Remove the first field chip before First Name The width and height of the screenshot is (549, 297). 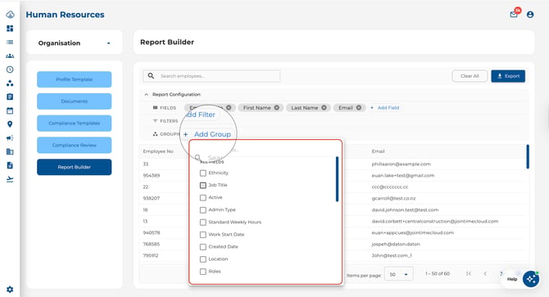pyautogui.click(x=229, y=108)
